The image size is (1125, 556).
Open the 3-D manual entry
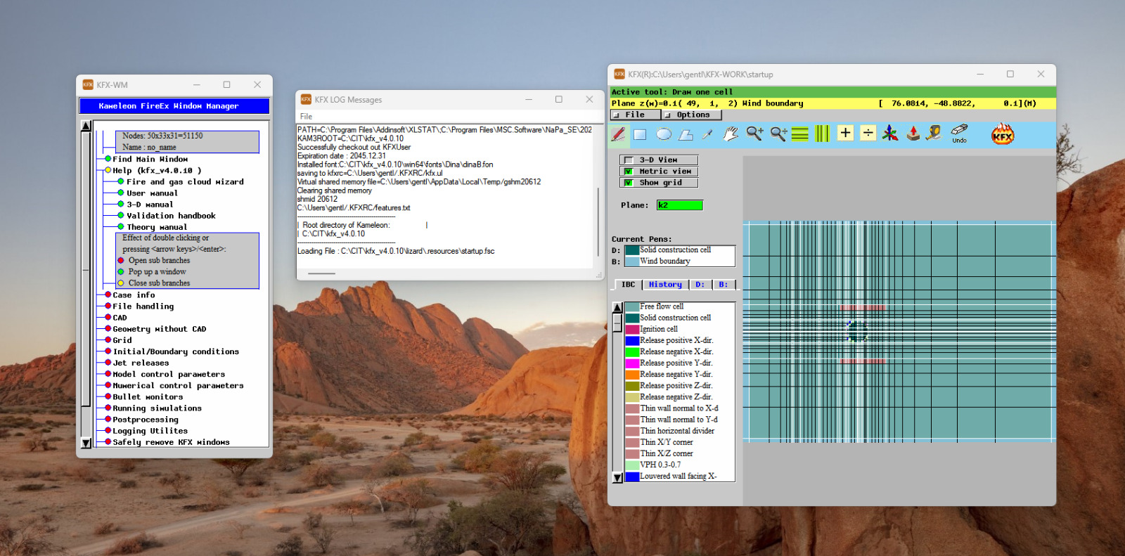(x=150, y=204)
